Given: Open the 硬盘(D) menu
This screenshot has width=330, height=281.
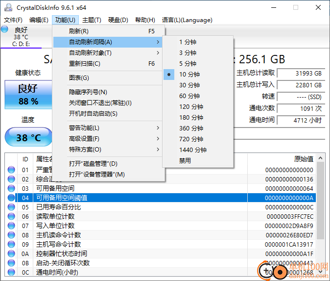Looking at the screenshot, I should (x=118, y=20).
